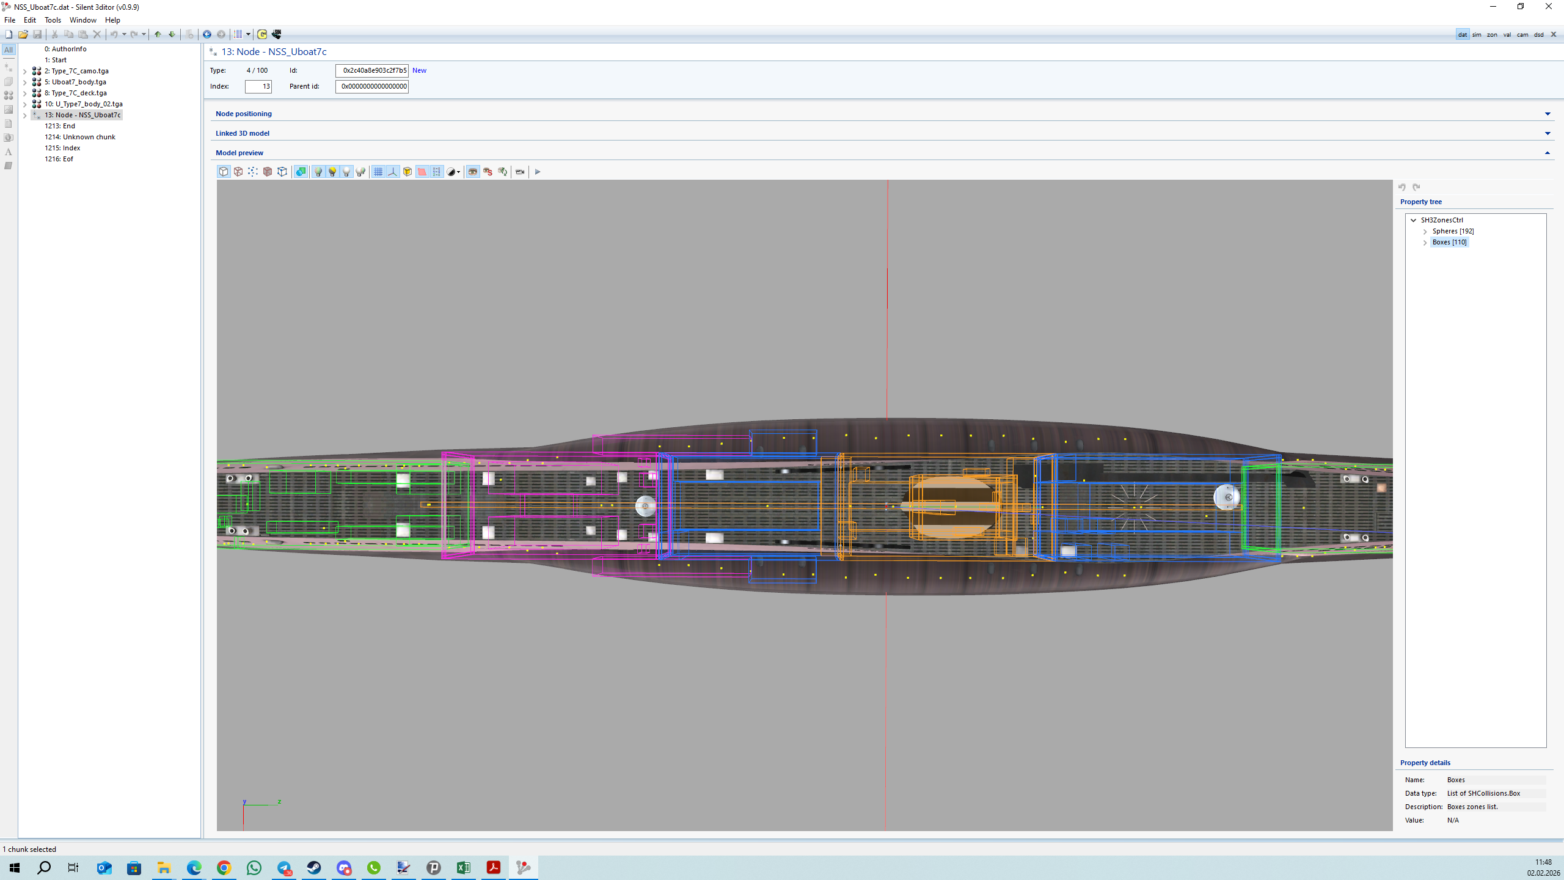Click the blue navigate-back arrow button
1564x880 pixels.
point(207,34)
